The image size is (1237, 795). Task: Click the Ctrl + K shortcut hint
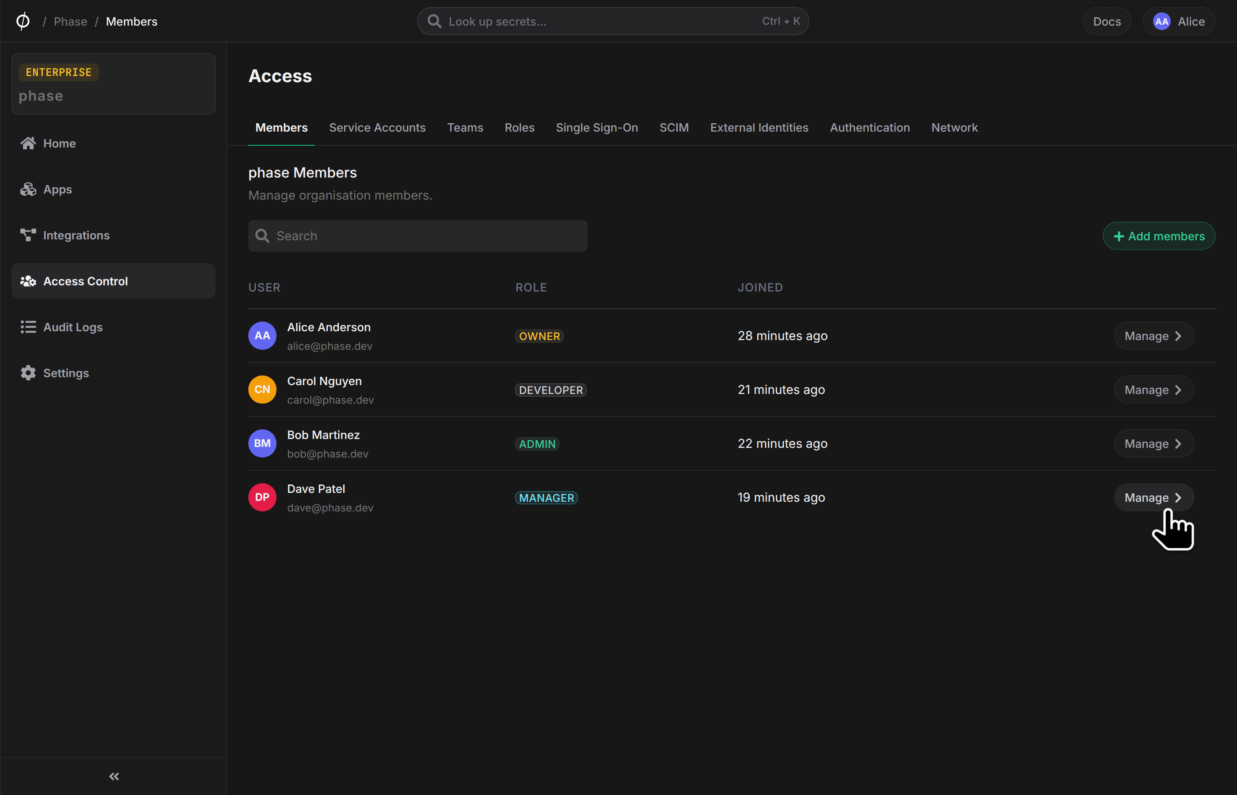781,21
